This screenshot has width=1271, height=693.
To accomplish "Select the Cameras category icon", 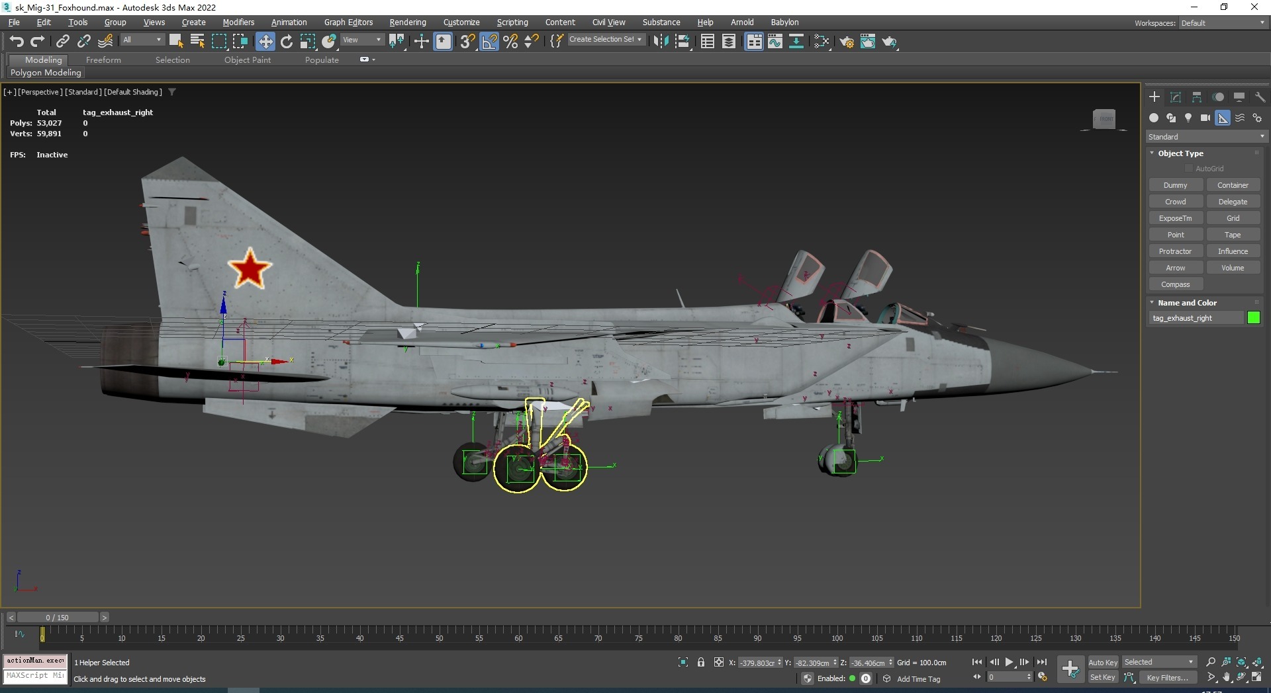I will pyautogui.click(x=1205, y=118).
